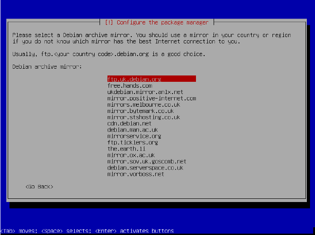This screenshot has height=235, width=315.
Task: Select ukdebian.mirror.anlx.net mirror
Action: pos(145,92)
